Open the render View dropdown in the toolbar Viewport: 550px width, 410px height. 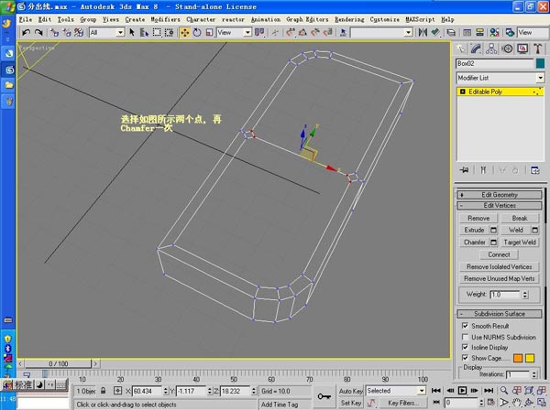533,33
